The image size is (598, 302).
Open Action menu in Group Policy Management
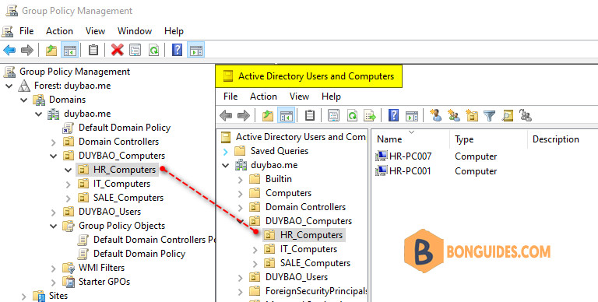(x=59, y=31)
